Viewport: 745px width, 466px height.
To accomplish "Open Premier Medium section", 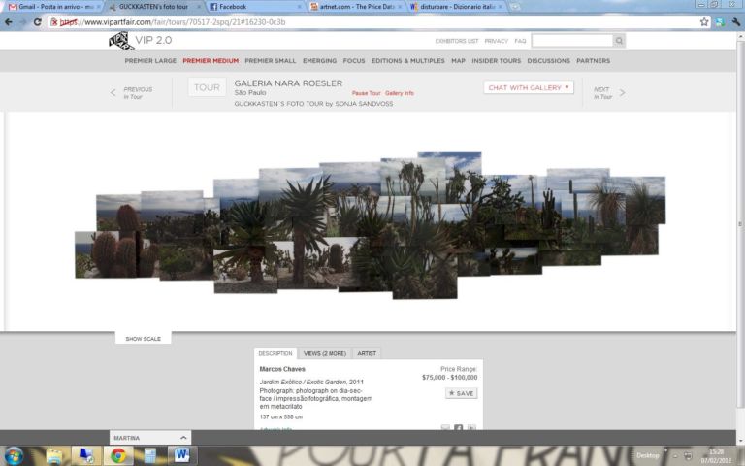I will click(x=211, y=61).
